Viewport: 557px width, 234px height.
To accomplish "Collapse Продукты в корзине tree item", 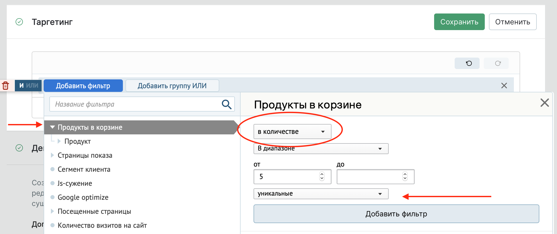I will pyautogui.click(x=52, y=127).
